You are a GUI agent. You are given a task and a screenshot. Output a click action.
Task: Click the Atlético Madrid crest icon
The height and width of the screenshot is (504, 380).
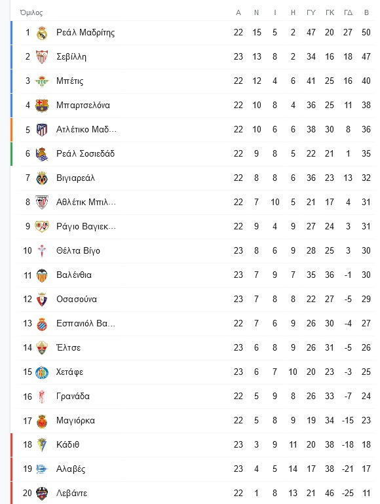(42, 130)
